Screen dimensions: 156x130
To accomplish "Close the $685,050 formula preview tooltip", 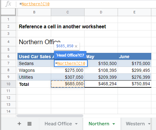I will click(76, 46).
